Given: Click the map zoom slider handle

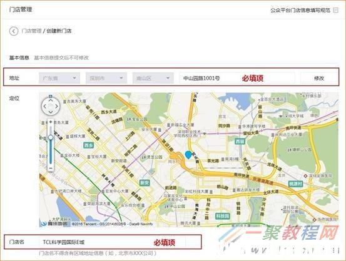Looking at the screenshot, I should pyautogui.click(x=51, y=137).
